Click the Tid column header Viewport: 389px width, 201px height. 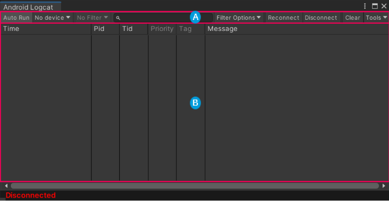point(134,29)
